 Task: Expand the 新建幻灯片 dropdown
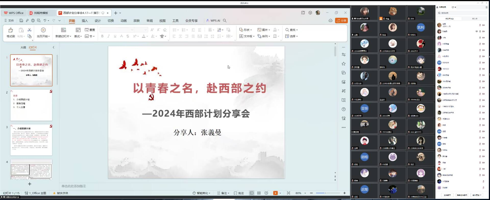[x=64, y=36]
